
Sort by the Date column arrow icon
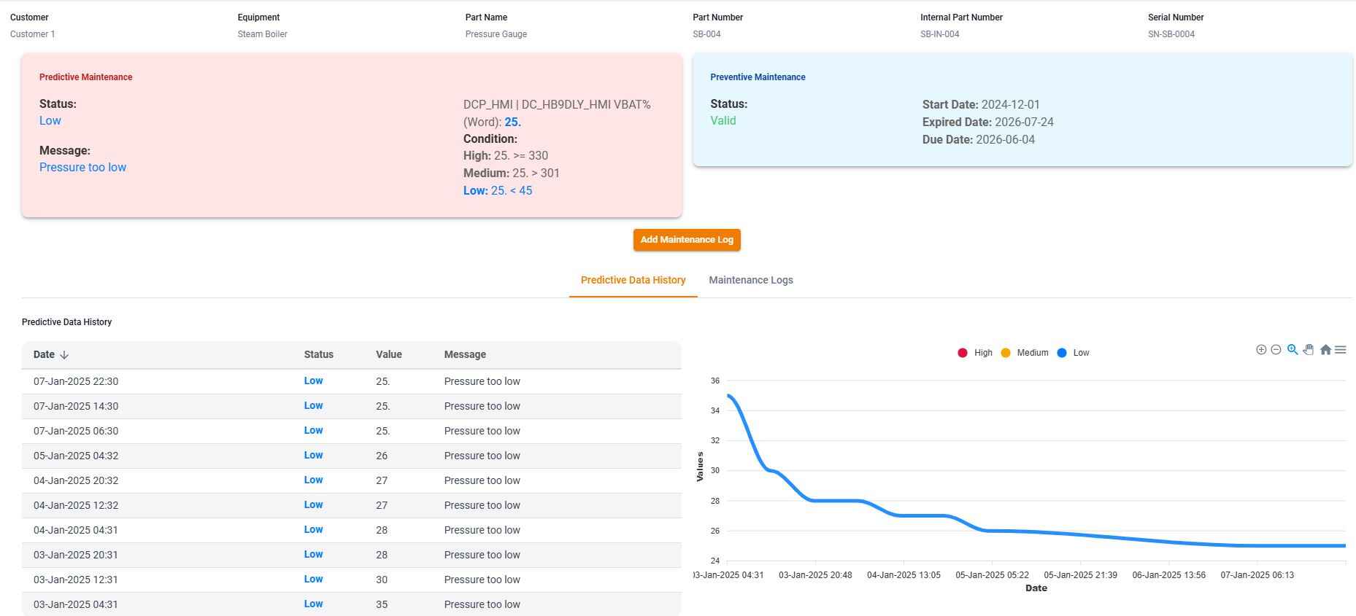(64, 355)
